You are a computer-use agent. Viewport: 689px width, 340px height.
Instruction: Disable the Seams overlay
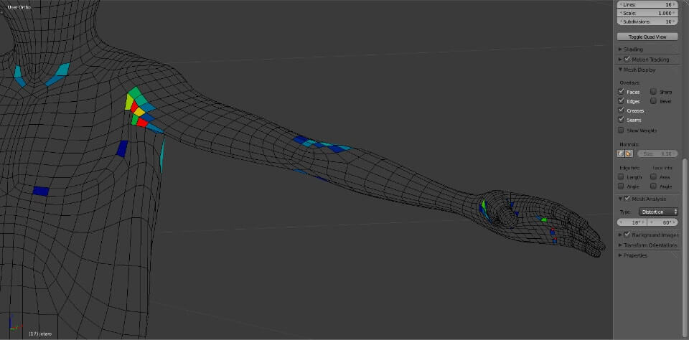(x=621, y=120)
